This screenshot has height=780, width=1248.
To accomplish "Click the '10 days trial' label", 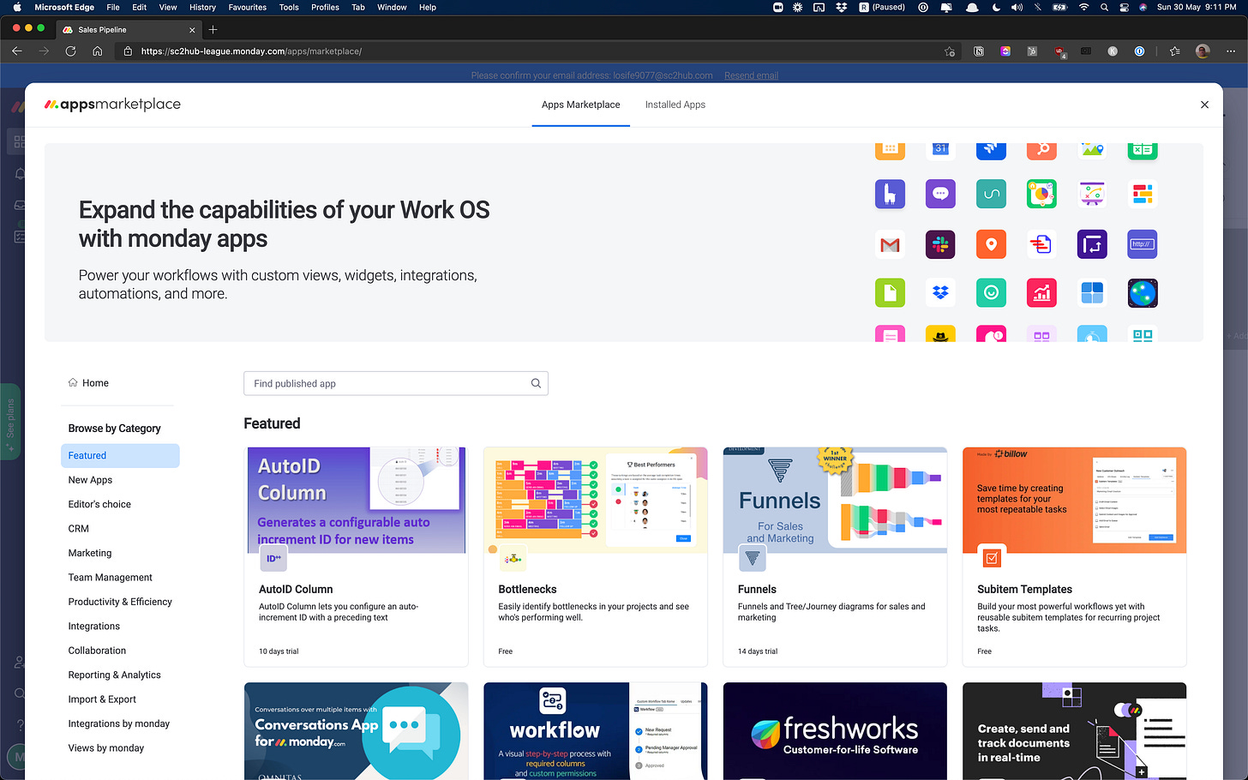I will [x=279, y=651].
